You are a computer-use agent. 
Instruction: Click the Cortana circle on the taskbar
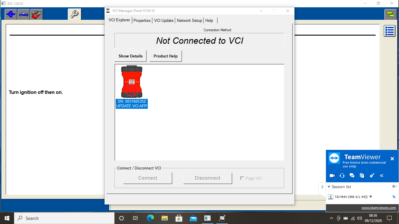[x=122, y=218]
